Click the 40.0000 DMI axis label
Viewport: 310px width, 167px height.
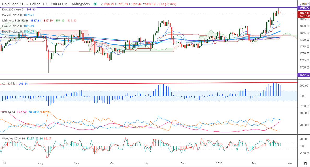pyautogui.click(x=305, y=113)
